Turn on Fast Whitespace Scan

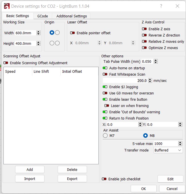click(x=105, y=74)
